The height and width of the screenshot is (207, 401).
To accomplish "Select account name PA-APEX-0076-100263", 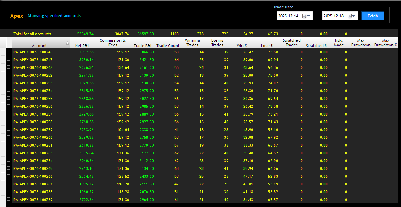I will (33, 153).
